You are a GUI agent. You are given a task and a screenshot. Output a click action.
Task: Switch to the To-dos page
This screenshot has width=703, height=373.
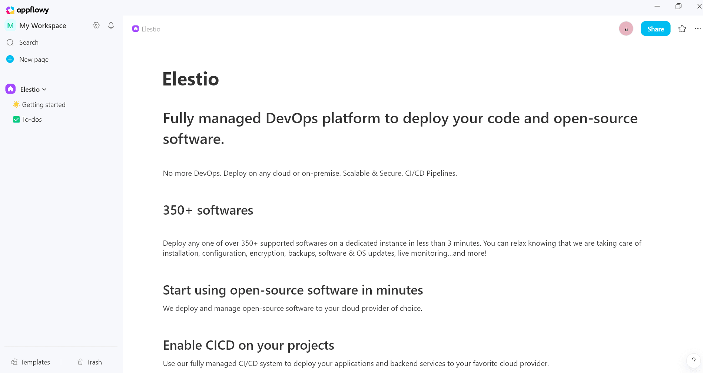click(31, 119)
